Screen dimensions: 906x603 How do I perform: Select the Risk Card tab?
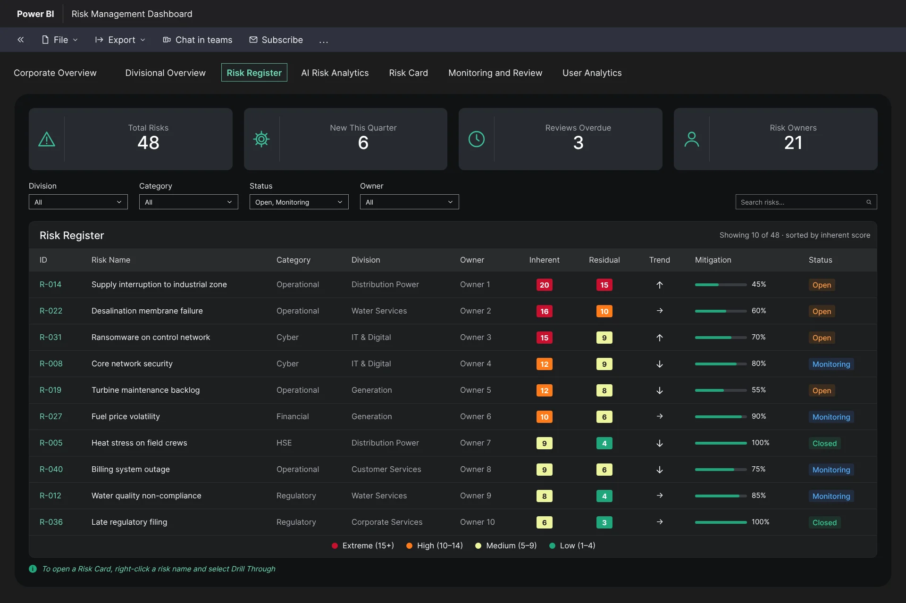(409, 73)
